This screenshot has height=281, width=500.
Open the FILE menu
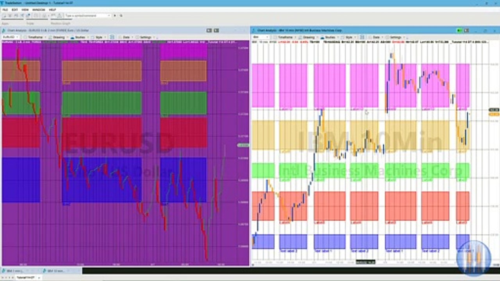tap(5, 9)
